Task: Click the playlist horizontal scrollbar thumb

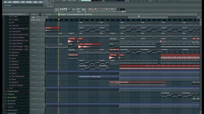Action: tap(148, 17)
